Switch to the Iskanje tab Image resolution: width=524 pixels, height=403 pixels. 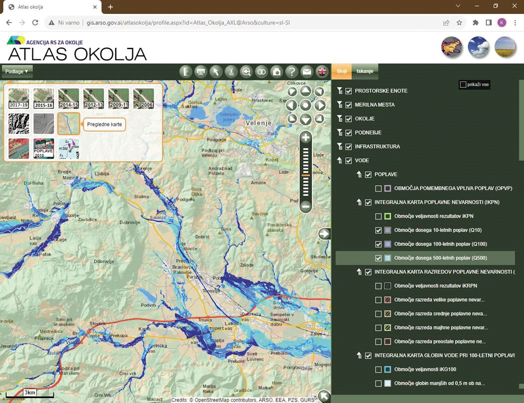[x=365, y=71]
